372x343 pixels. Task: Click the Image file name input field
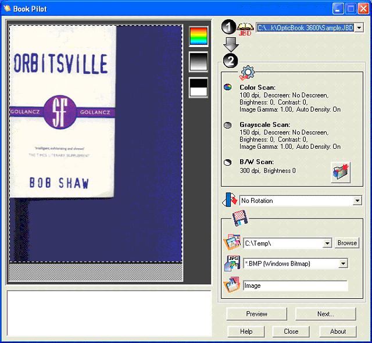[296, 285]
